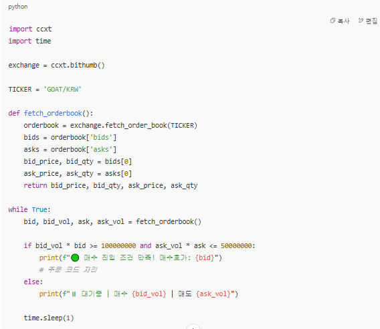Screen dimensions: 380x329
Task: Click the scroll-down circle button at bottom
Action: [193, 326]
